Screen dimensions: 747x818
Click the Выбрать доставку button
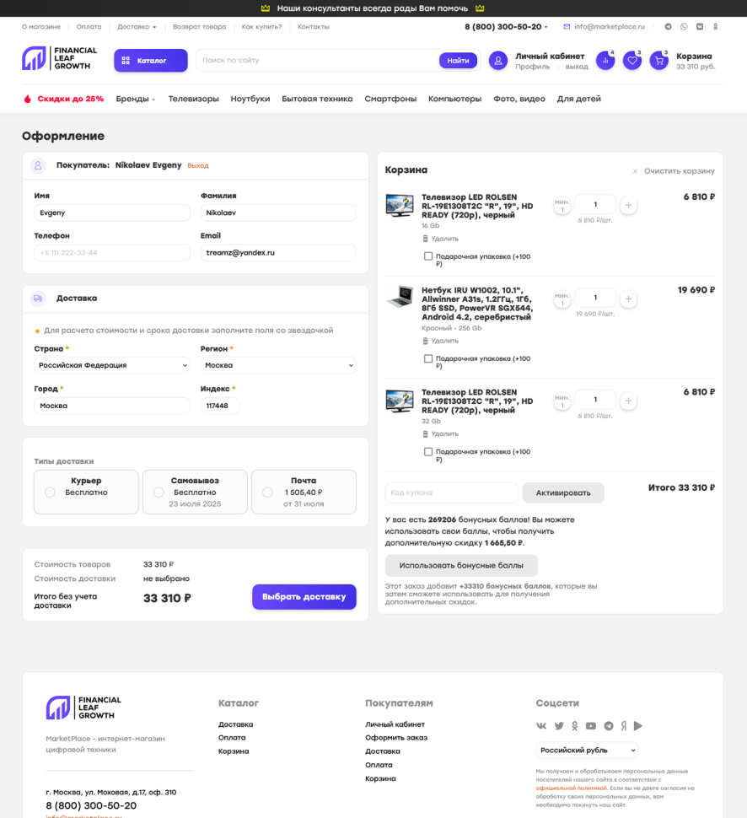[x=304, y=597]
